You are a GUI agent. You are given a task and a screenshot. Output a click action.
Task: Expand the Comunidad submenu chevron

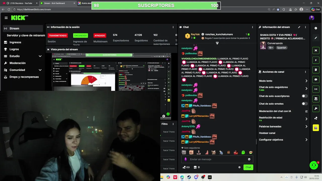click(40, 70)
